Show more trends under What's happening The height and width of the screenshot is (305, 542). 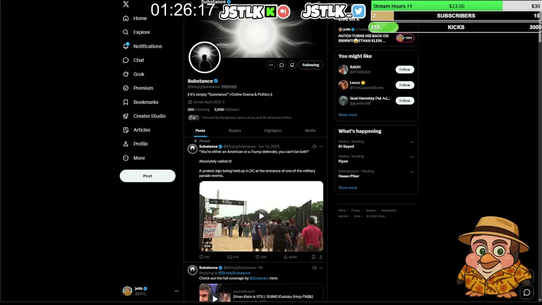point(348,188)
